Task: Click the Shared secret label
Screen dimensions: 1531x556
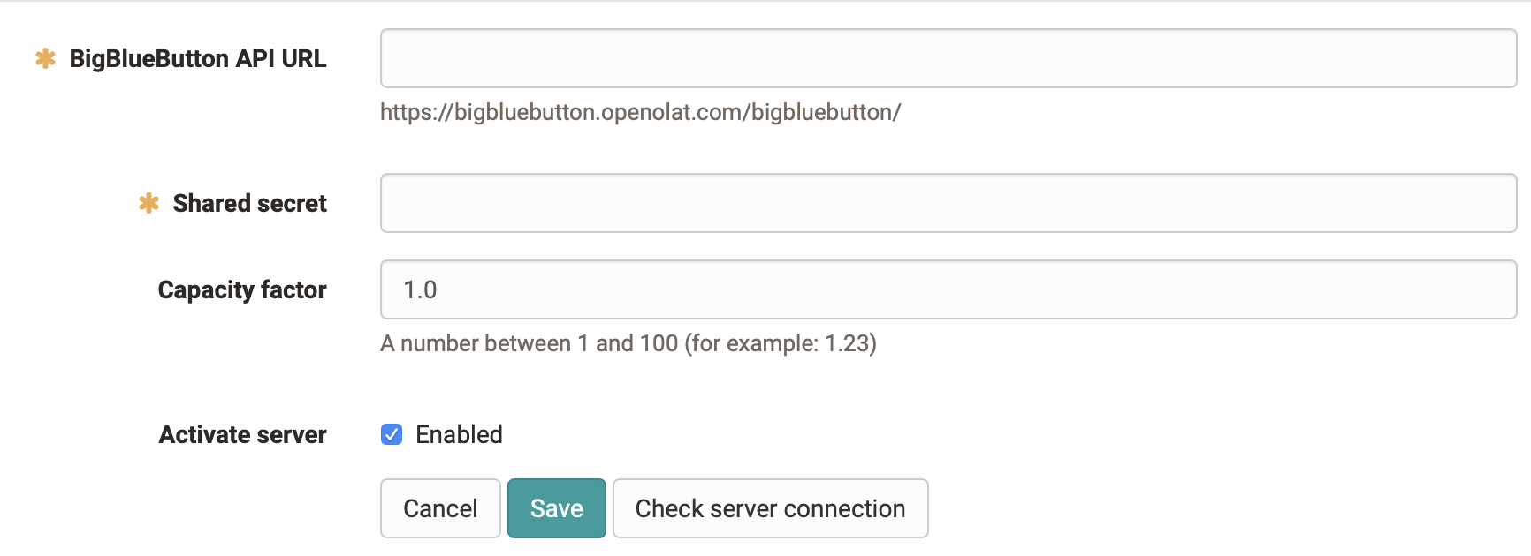Action: (249, 203)
